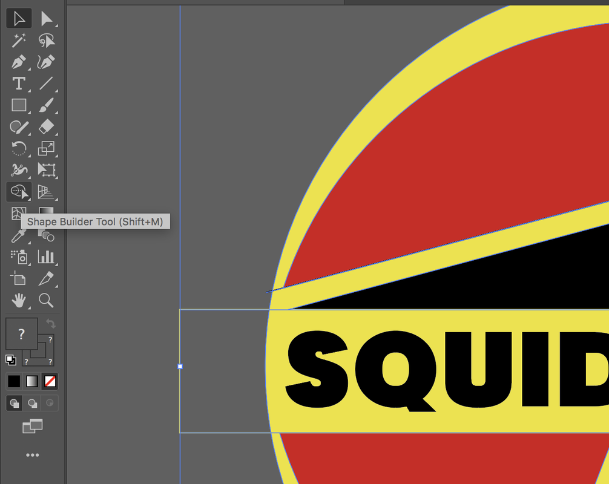
Task: Choose the Symbol Sprayer tool
Action: (x=19, y=257)
